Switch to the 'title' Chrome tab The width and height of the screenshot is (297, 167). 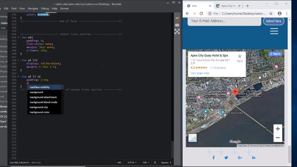[x=199, y=6]
